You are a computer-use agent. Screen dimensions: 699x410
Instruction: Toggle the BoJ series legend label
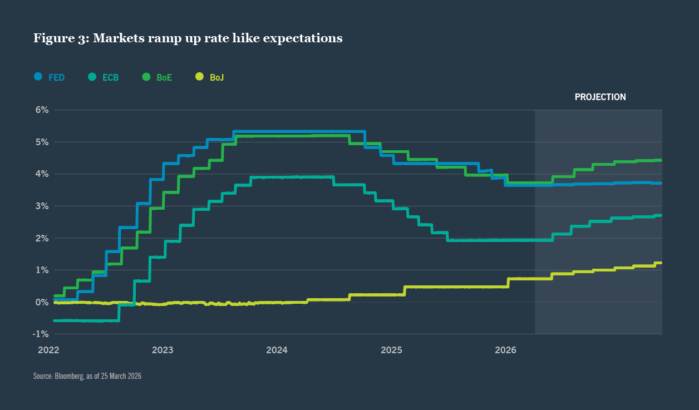click(x=216, y=77)
